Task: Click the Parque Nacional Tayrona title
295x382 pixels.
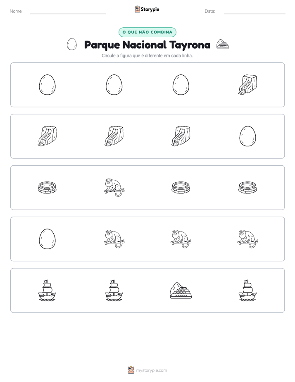Action: pyautogui.click(x=147, y=45)
